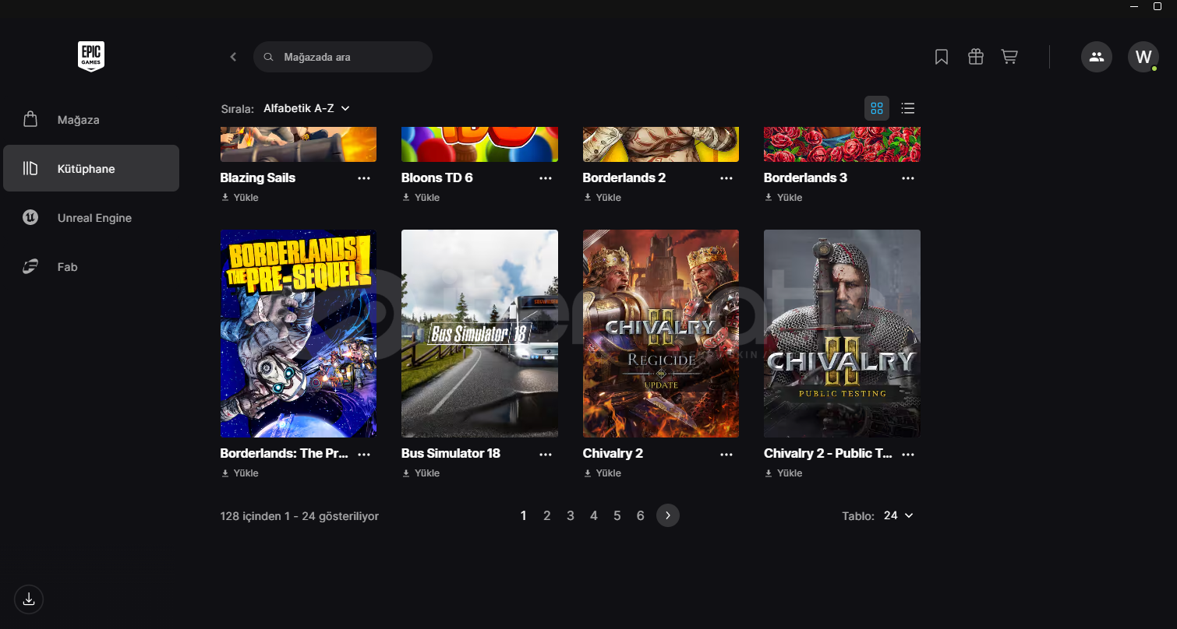Click Yükle under Chivalry 2 - Public Testing

pos(784,473)
